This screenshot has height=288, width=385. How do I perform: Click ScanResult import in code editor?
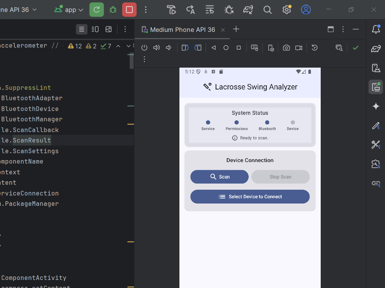(32, 140)
